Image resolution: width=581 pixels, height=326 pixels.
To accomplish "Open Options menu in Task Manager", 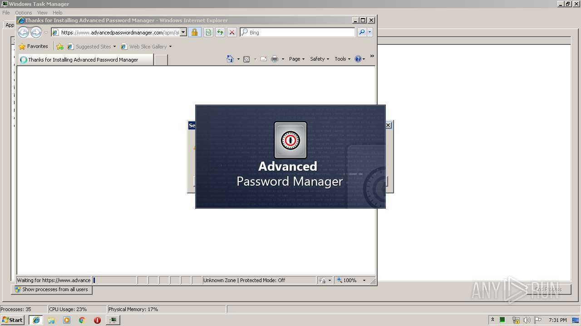I will pos(24,13).
